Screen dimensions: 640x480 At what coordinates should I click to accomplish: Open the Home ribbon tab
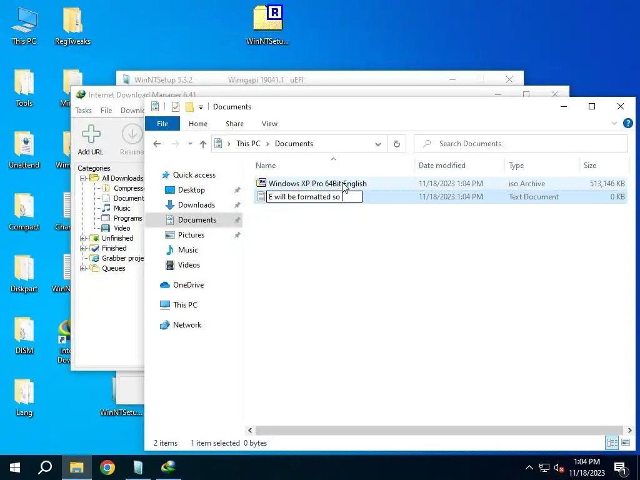(x=198, y=124)
